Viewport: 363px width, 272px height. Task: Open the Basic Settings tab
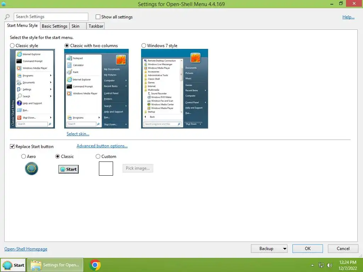(55, 26)
